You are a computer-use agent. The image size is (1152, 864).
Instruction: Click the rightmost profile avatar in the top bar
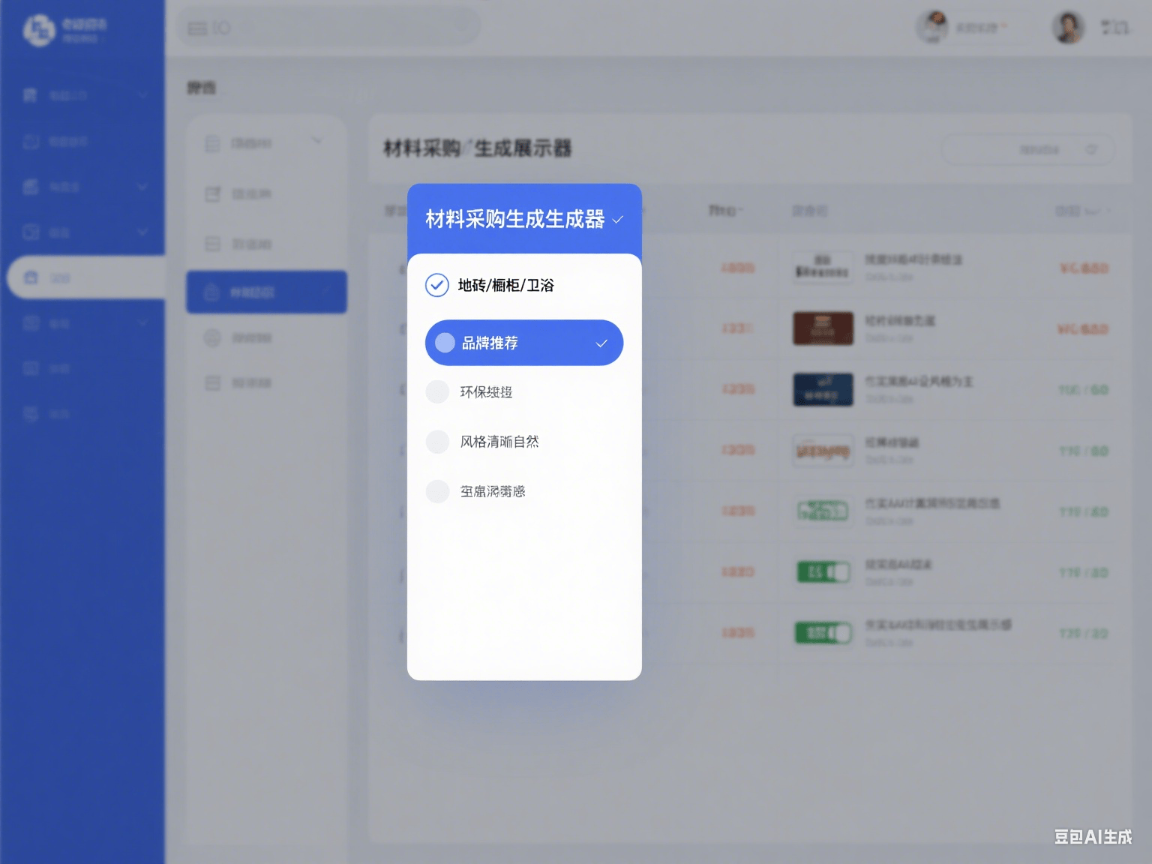point(1067,28)
